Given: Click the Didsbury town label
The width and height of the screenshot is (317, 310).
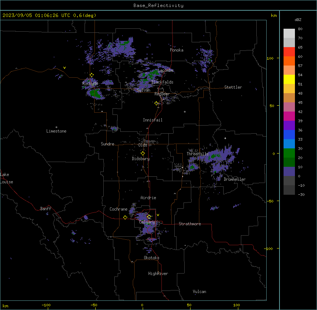Looking at the screenshot, I should (x=141, y=159).
